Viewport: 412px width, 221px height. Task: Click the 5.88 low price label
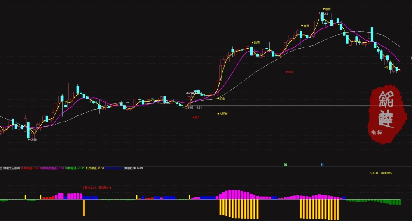pyautogui.click(x=32, y=139)
